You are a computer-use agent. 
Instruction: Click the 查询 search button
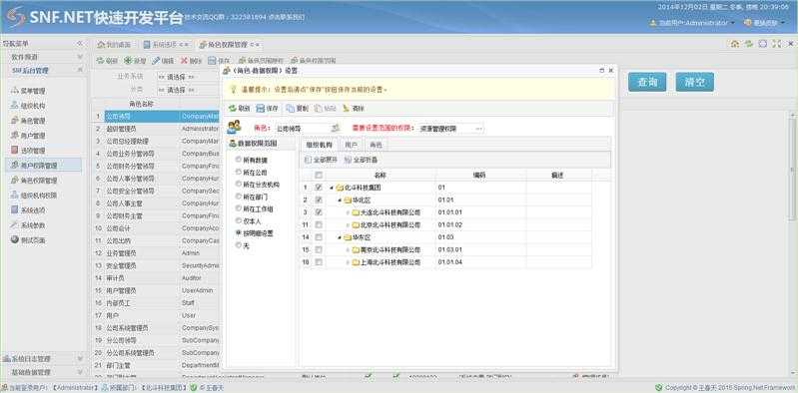(647, 82)
